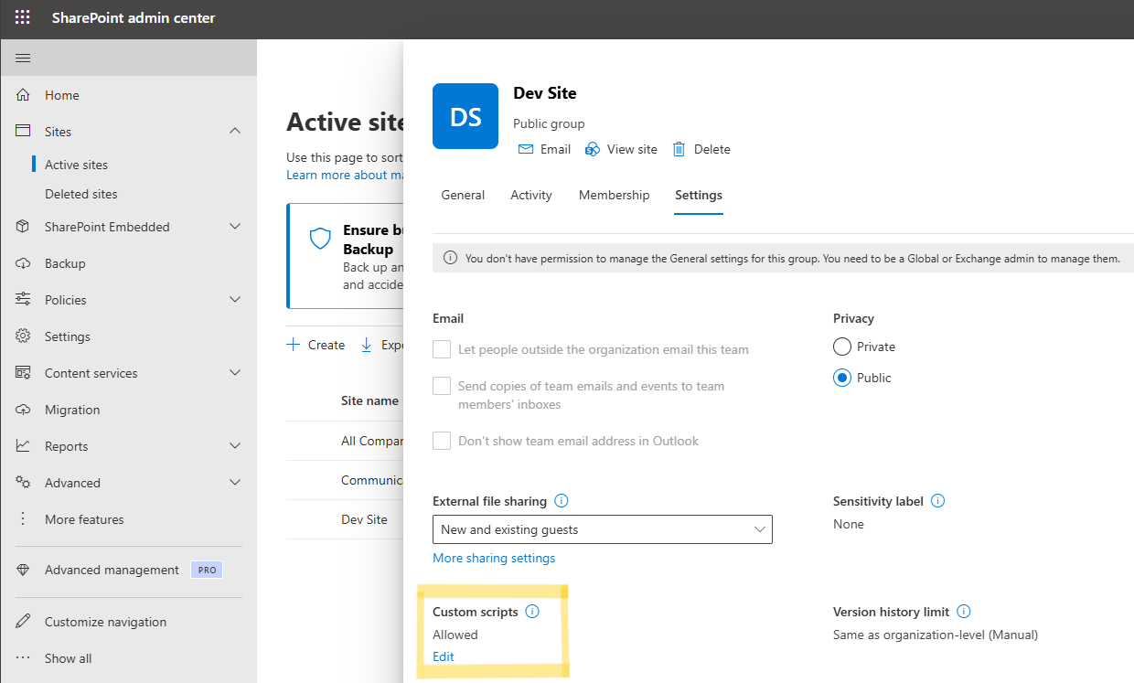Click the More features dots icon

pyautogui.click(x=24, y=519)
